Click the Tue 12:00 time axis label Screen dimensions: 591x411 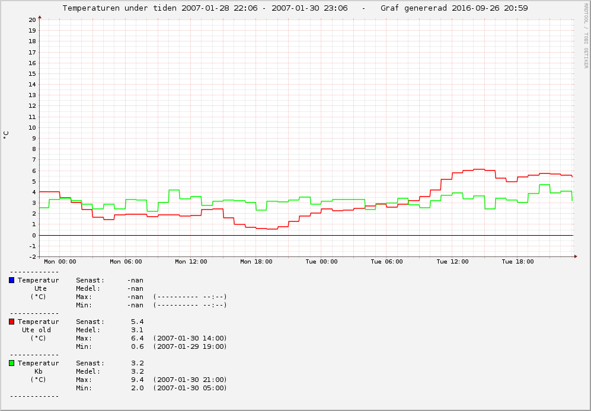(452, 261)
